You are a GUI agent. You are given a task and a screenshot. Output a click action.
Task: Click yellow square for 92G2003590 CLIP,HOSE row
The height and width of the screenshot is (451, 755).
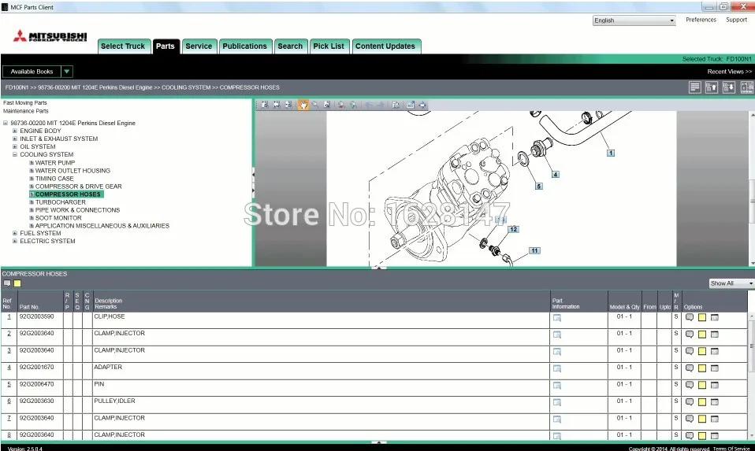(x=701, y=318)
